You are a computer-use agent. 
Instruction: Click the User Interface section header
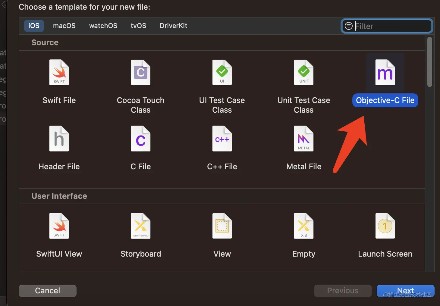[x=59, y=196]
